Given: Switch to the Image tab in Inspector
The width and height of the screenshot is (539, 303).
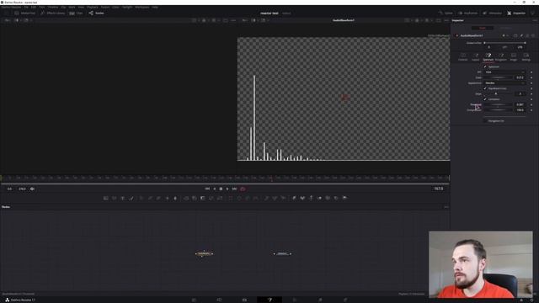Looking at the screenshot, I should 513,56.
